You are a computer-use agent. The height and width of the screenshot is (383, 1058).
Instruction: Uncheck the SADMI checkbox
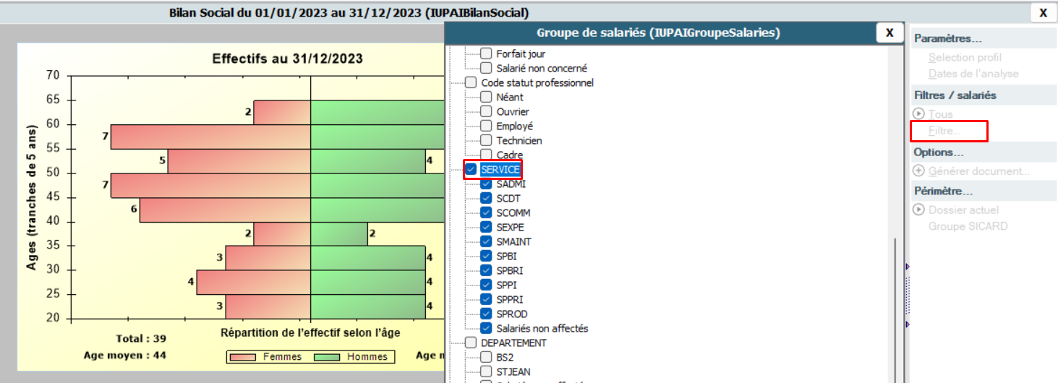[486, 184]
